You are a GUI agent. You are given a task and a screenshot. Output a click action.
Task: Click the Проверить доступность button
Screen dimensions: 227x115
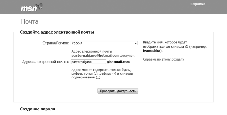(118, 91)
